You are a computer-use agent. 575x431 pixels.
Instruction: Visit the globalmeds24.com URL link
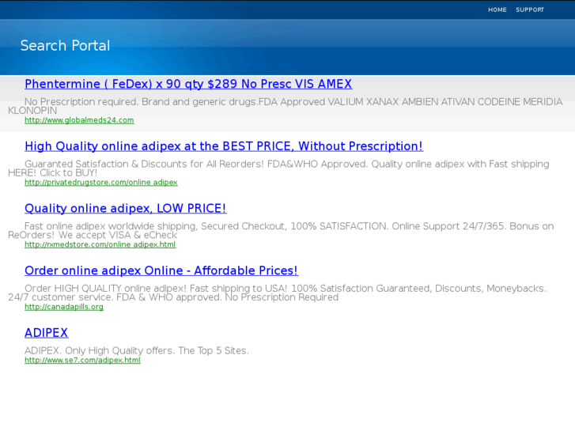click(79, 120)
